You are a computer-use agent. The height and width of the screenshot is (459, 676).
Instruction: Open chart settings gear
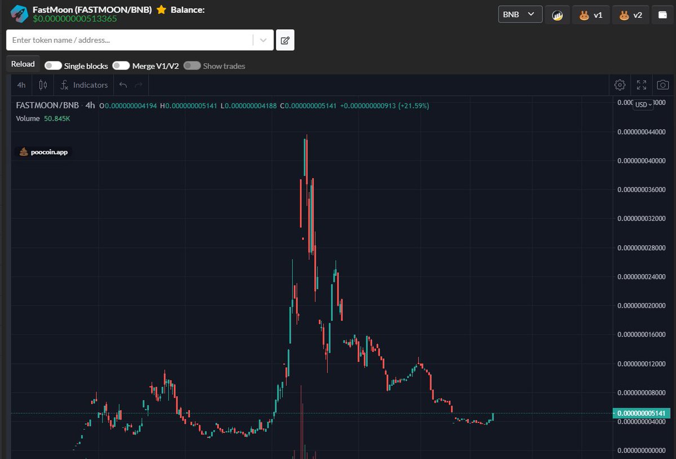[620, 85]
